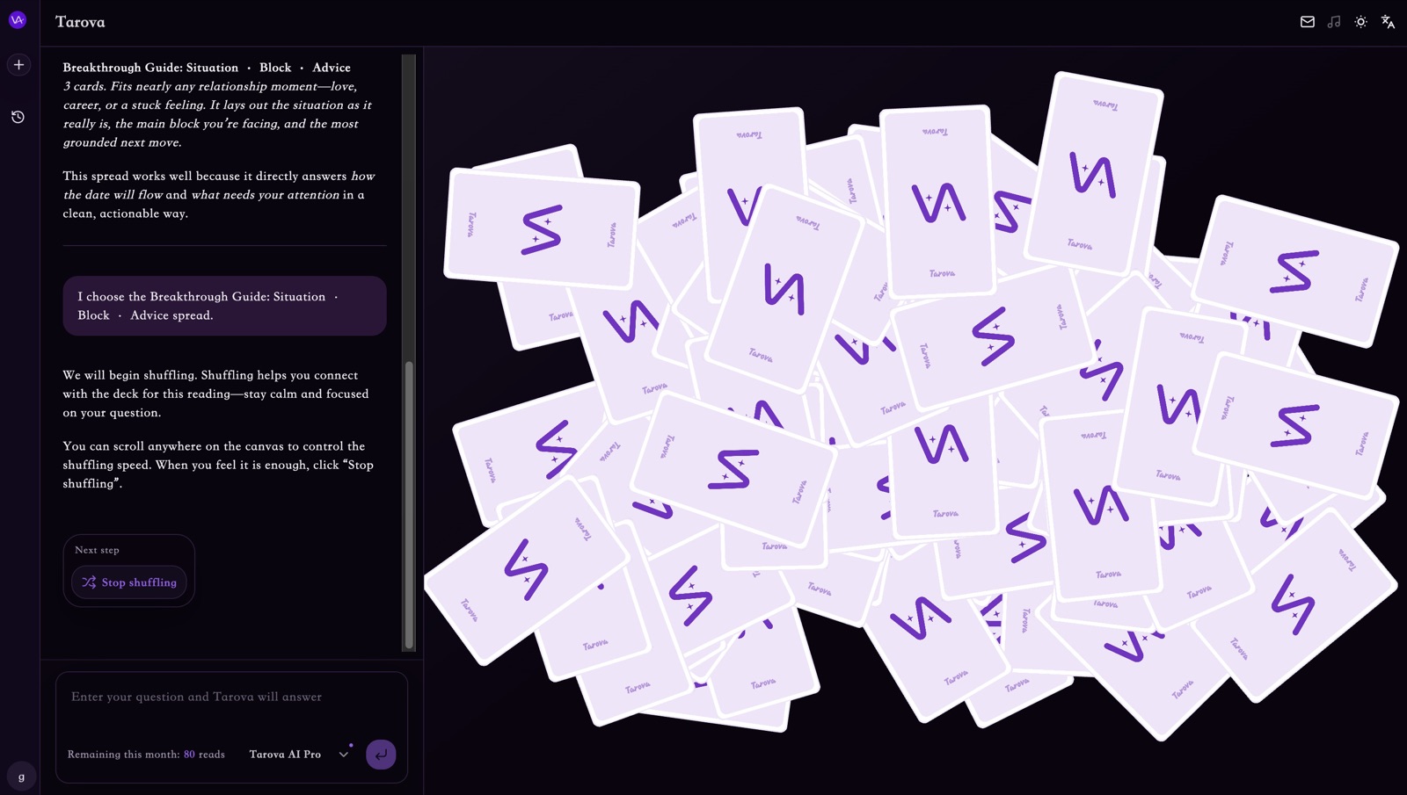Focus the 'Enter your question' input field
This screenshot has height=795, width=1407.
point(231,697)
